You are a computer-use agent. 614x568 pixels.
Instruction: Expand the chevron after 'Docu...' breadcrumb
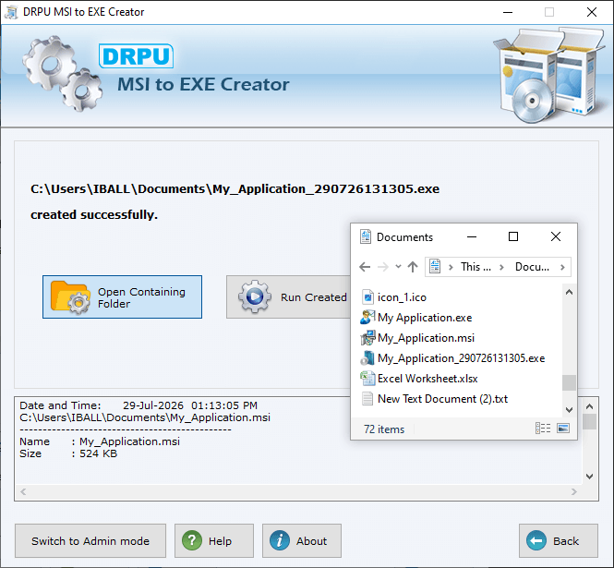(x=562, y=267)
